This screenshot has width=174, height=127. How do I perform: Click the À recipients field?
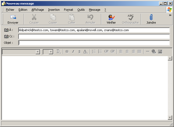94,30
